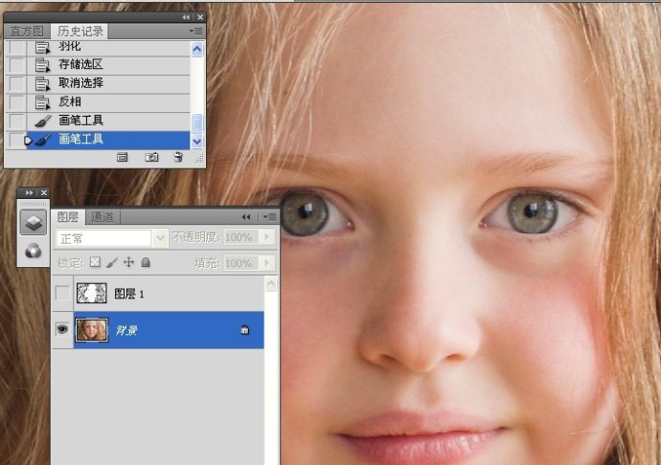Set history brush source for 反相
This screenshot has height=465, width=661.
click(x=16, y=102)
